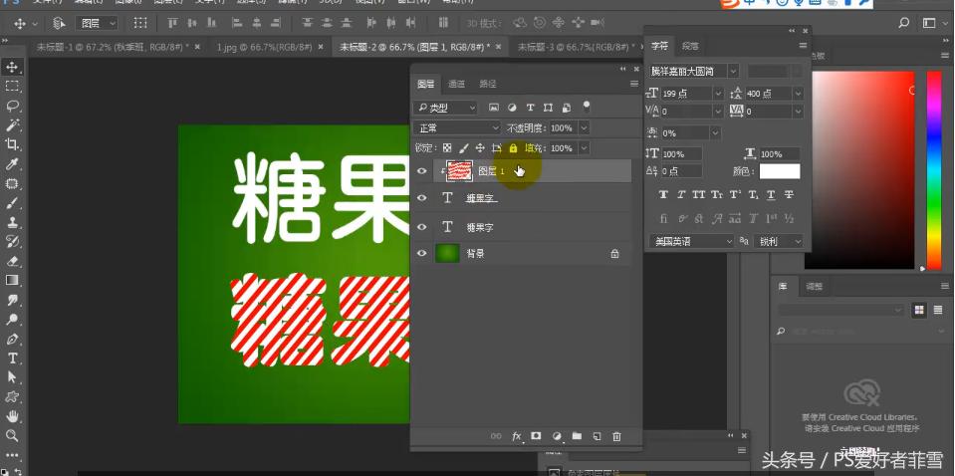Toggle lock all padlock icon
Image resolution: width=955 pixels, height=476 pixels.
(x=513, y=148)
